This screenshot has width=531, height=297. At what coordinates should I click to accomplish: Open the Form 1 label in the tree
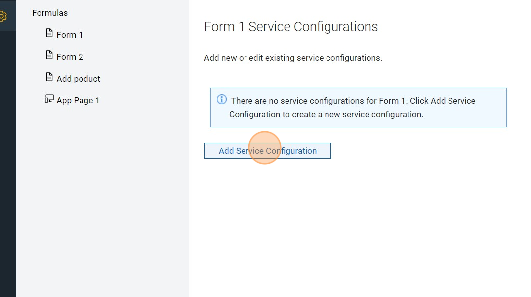tap(70, 35)
